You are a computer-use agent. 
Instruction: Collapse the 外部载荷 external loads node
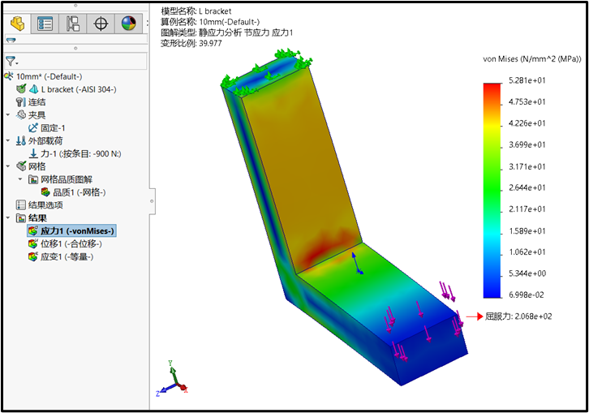tap(8, 140)
